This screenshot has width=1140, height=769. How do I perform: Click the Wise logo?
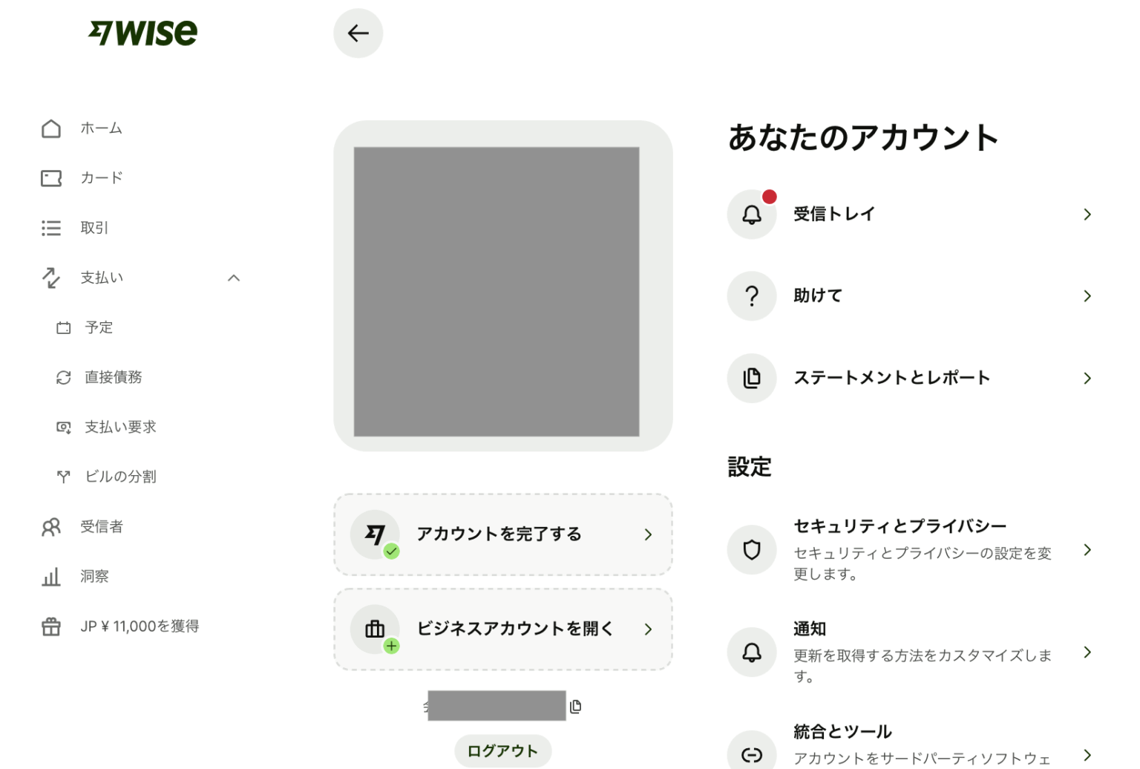tap(143, 33)
